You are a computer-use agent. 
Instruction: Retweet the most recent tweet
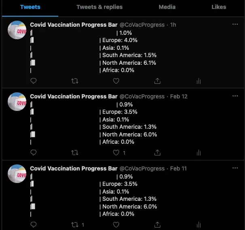click(75, 81)
